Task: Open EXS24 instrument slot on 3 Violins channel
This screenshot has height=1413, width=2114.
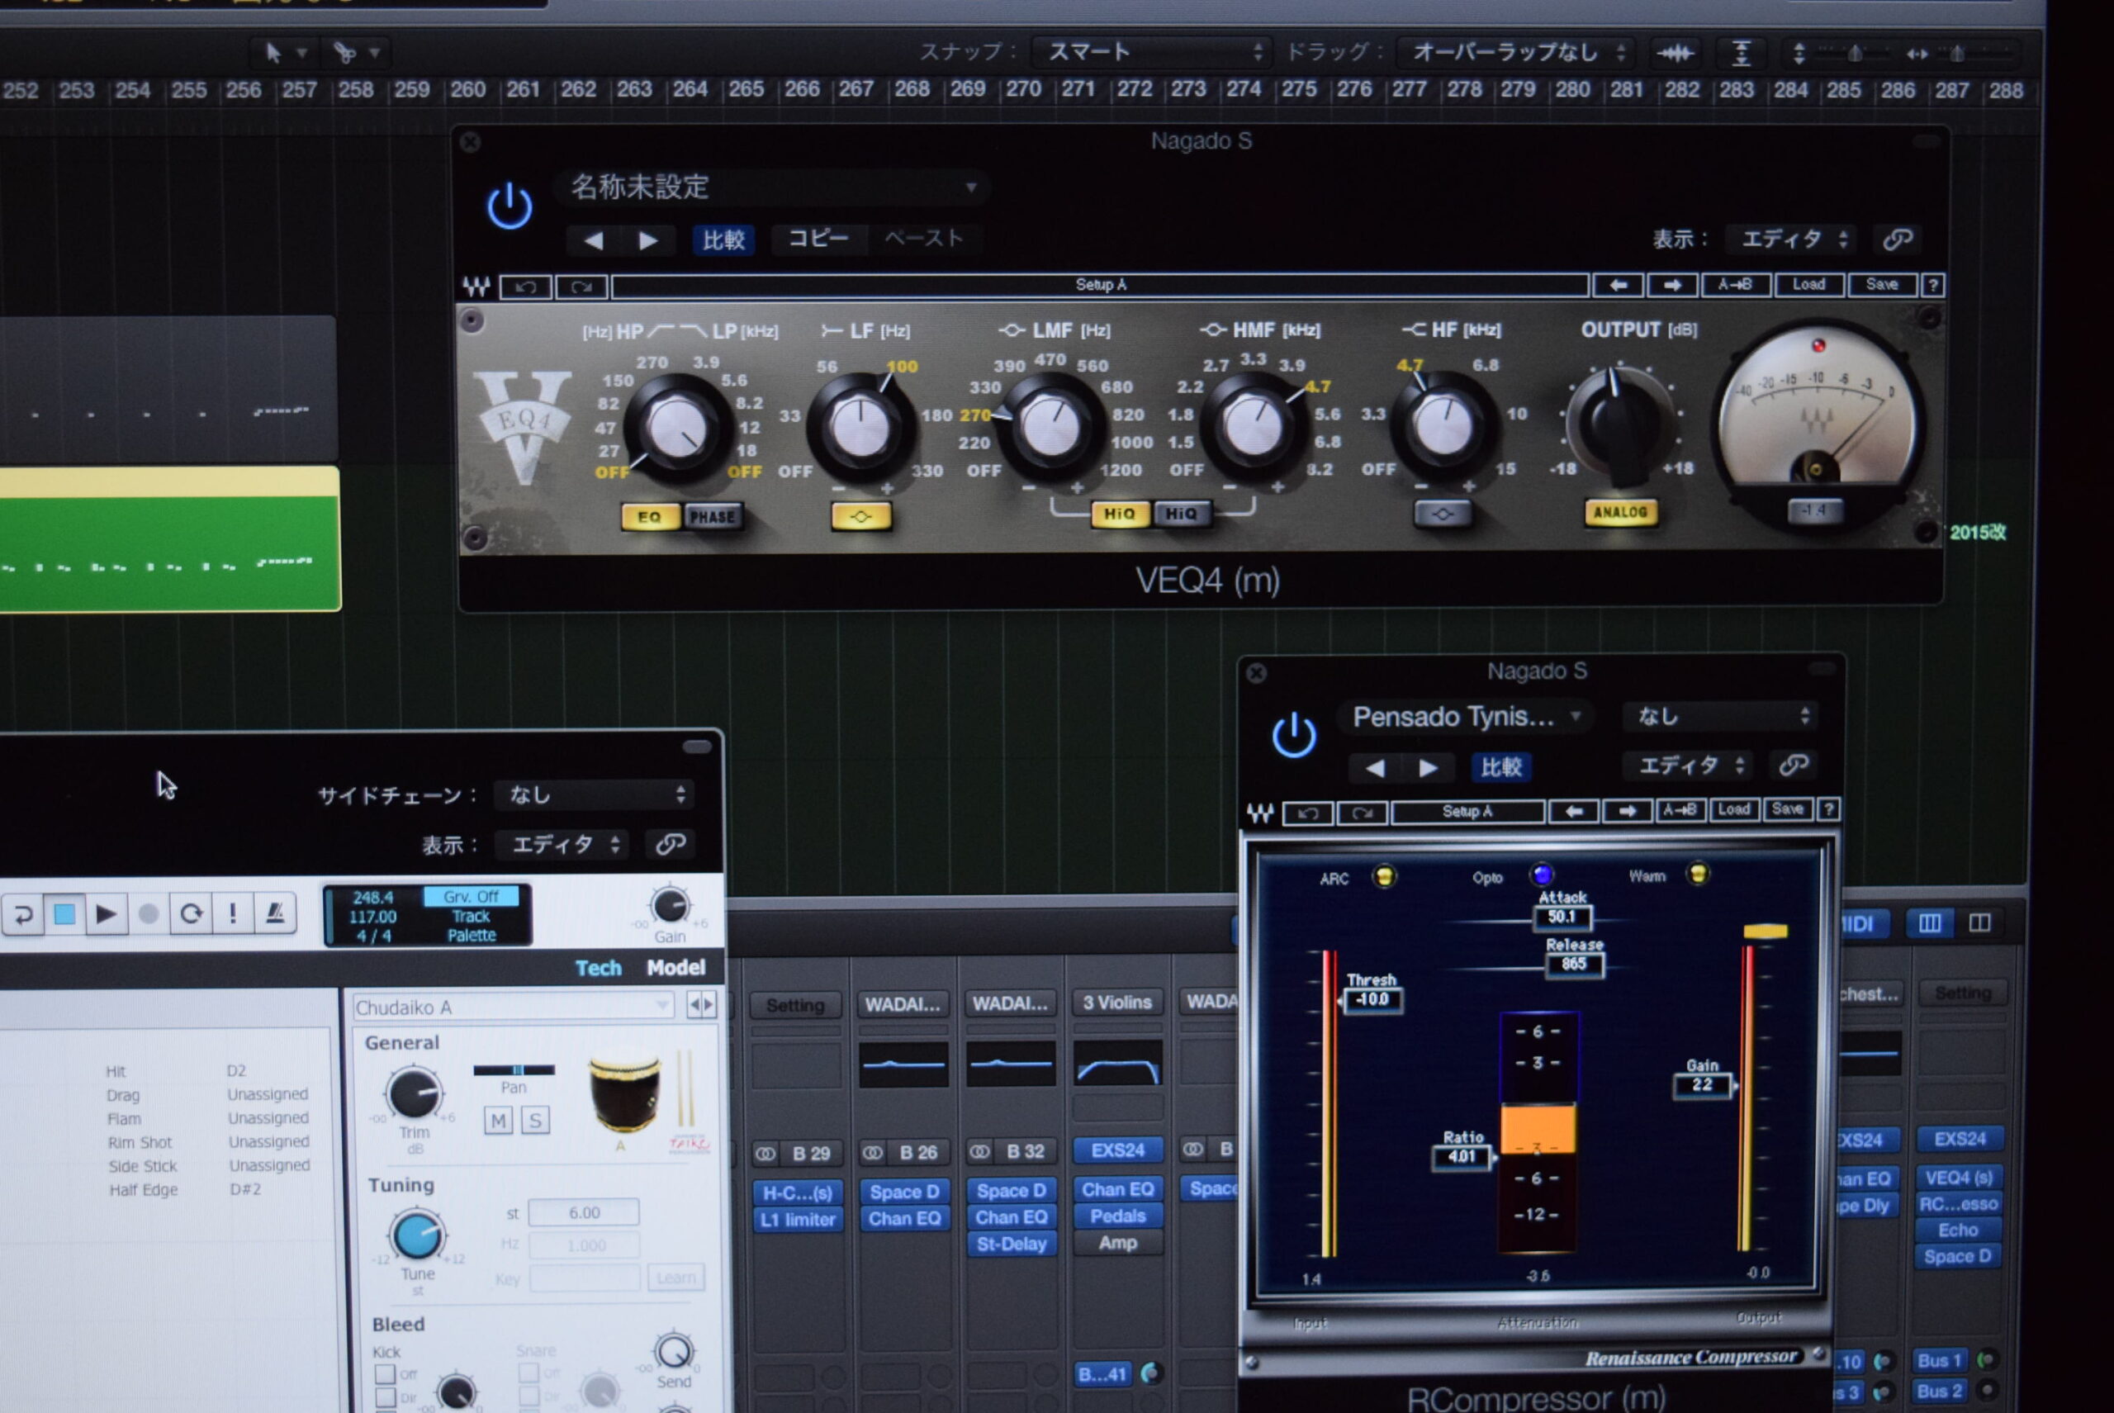Action: point(1118,1150)
